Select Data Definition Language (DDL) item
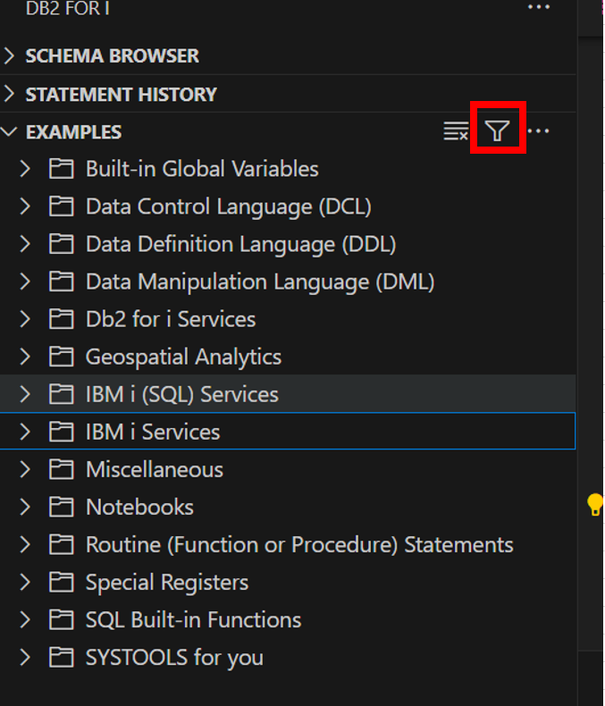The height and width of the screenshot is (706, 605). click(240, 244)
